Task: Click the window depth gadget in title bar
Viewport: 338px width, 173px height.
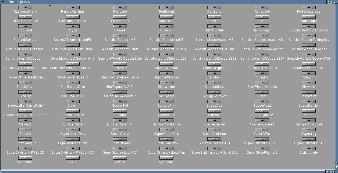Action: [x=335, y=2]
